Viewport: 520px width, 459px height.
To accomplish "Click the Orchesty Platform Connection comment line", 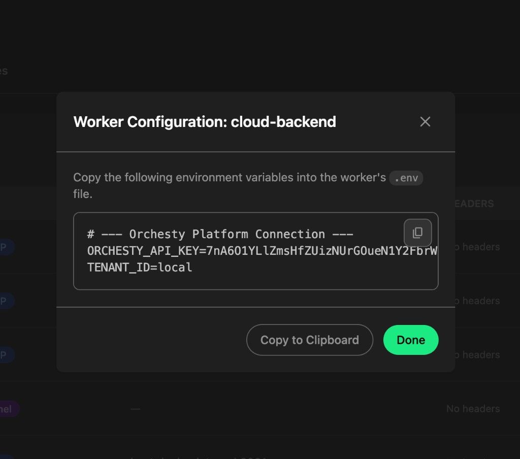I will click(x=220, y=234).
